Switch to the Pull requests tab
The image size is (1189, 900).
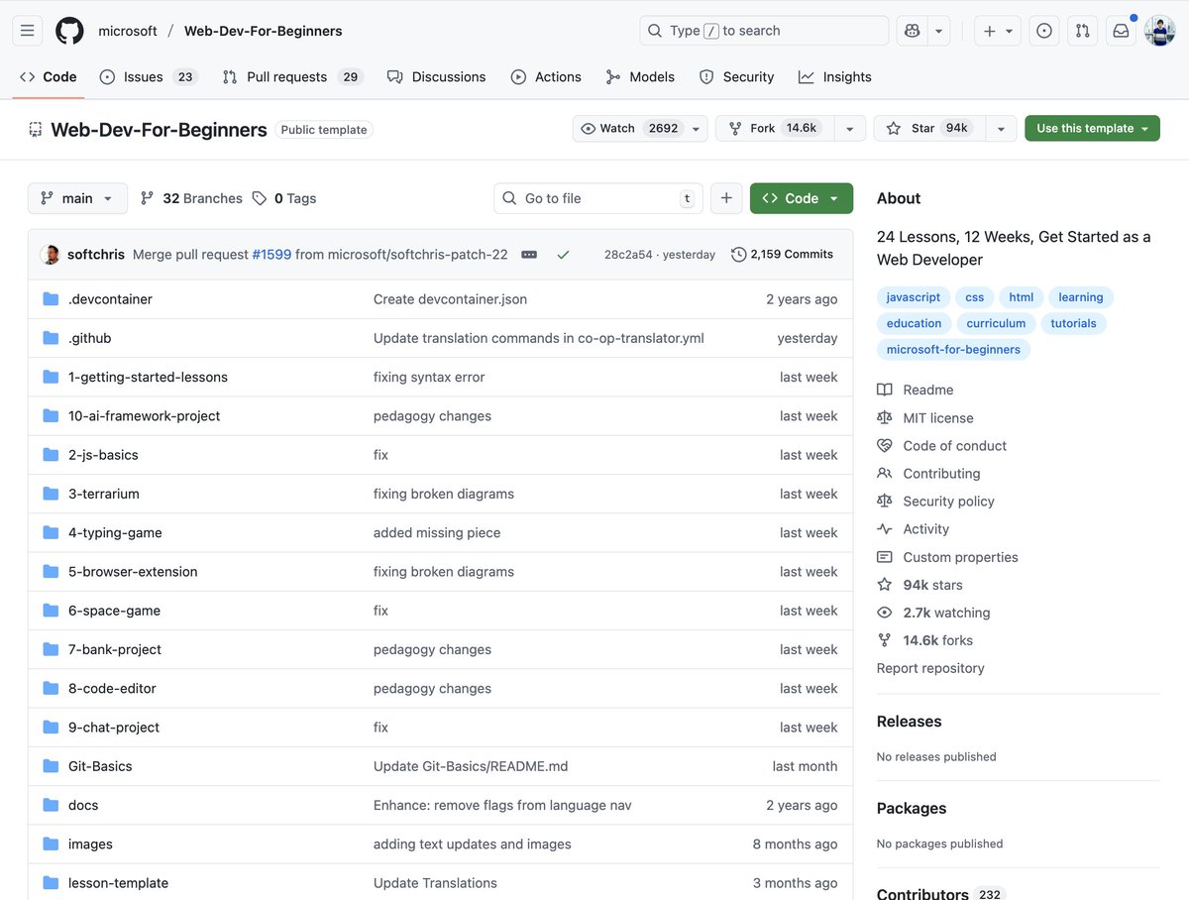tap(291, 76)
